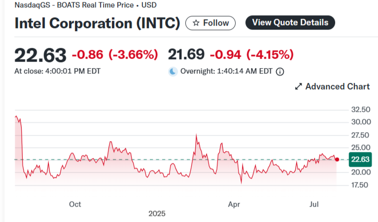
Task: Click the red endpoint dot on the chart
Action: click(x=337, y=159)
